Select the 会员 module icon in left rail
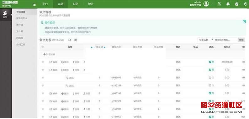249x119 pixels. [5, 15]
